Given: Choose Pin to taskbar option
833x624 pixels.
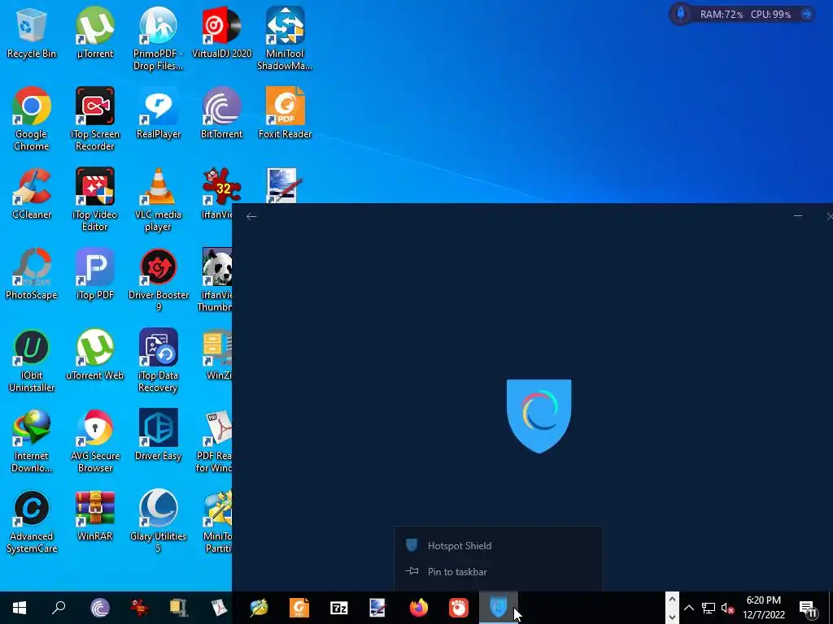Looking at the screenshot, I should pos(499,571).
